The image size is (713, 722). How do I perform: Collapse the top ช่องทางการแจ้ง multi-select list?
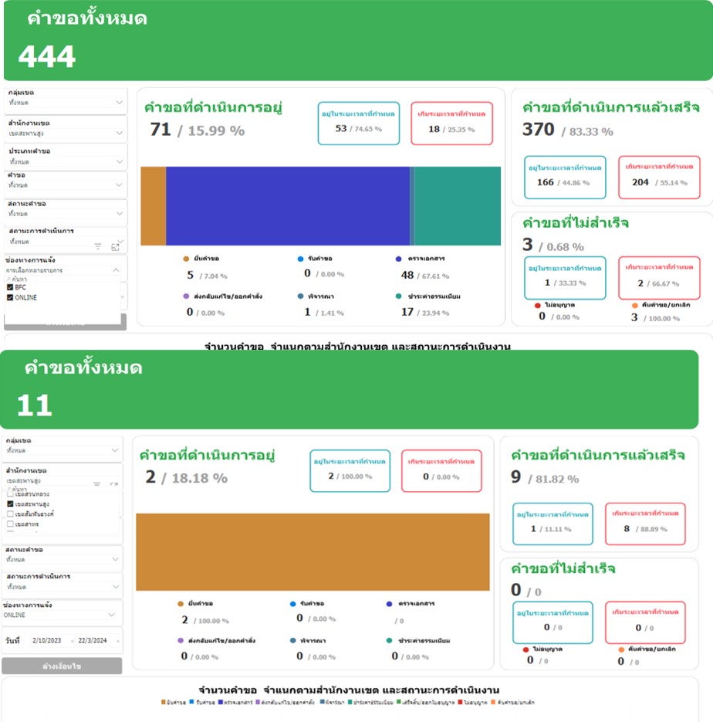click(x=116, y=270)
